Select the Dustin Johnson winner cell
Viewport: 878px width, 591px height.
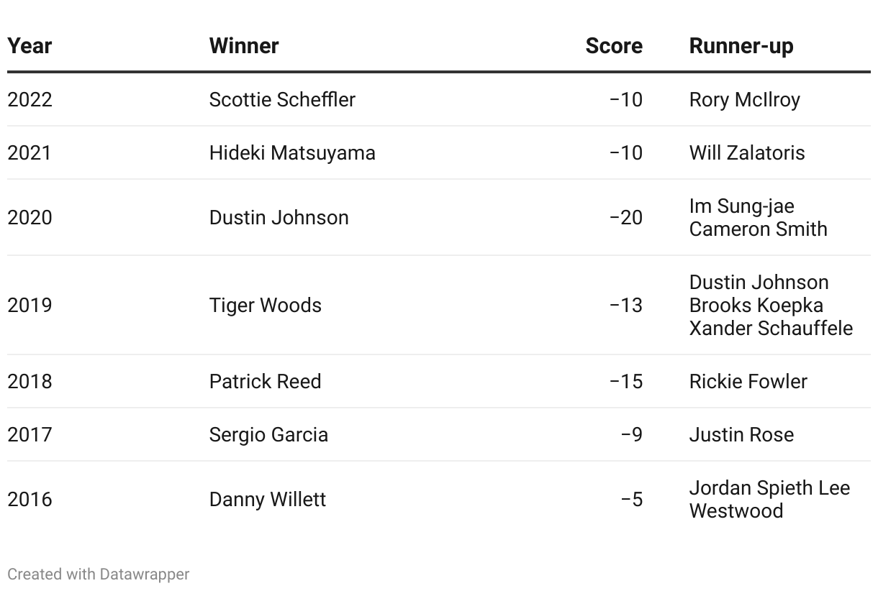coord(279,217)
